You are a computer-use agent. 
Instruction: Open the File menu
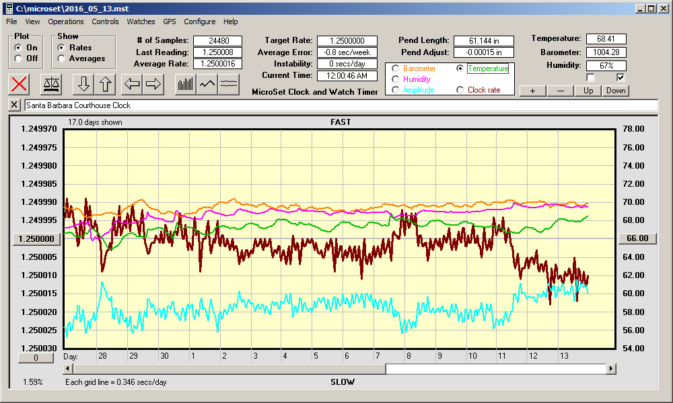[11, 21]
